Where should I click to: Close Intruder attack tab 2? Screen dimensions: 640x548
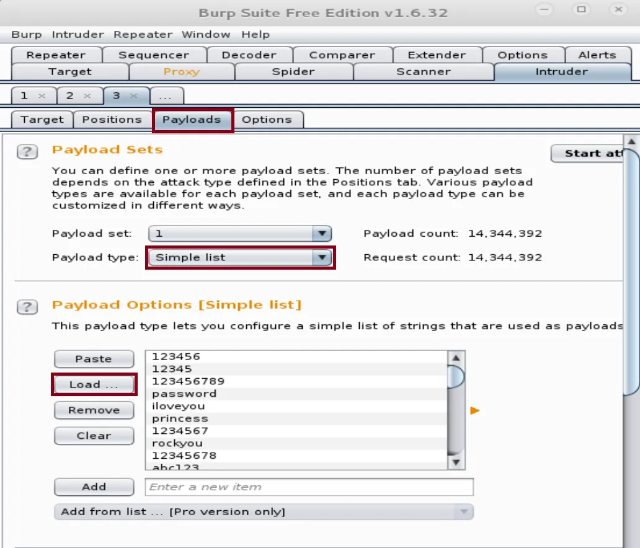(x=87, y=96)
